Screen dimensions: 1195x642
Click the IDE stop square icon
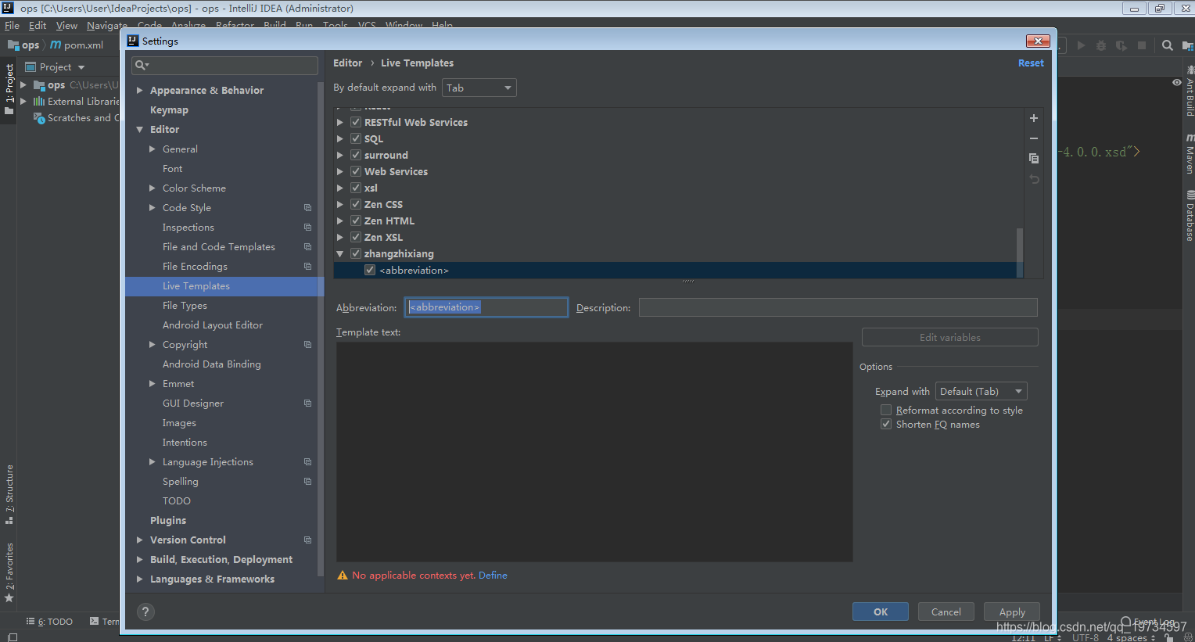(x=1142, y=45)
